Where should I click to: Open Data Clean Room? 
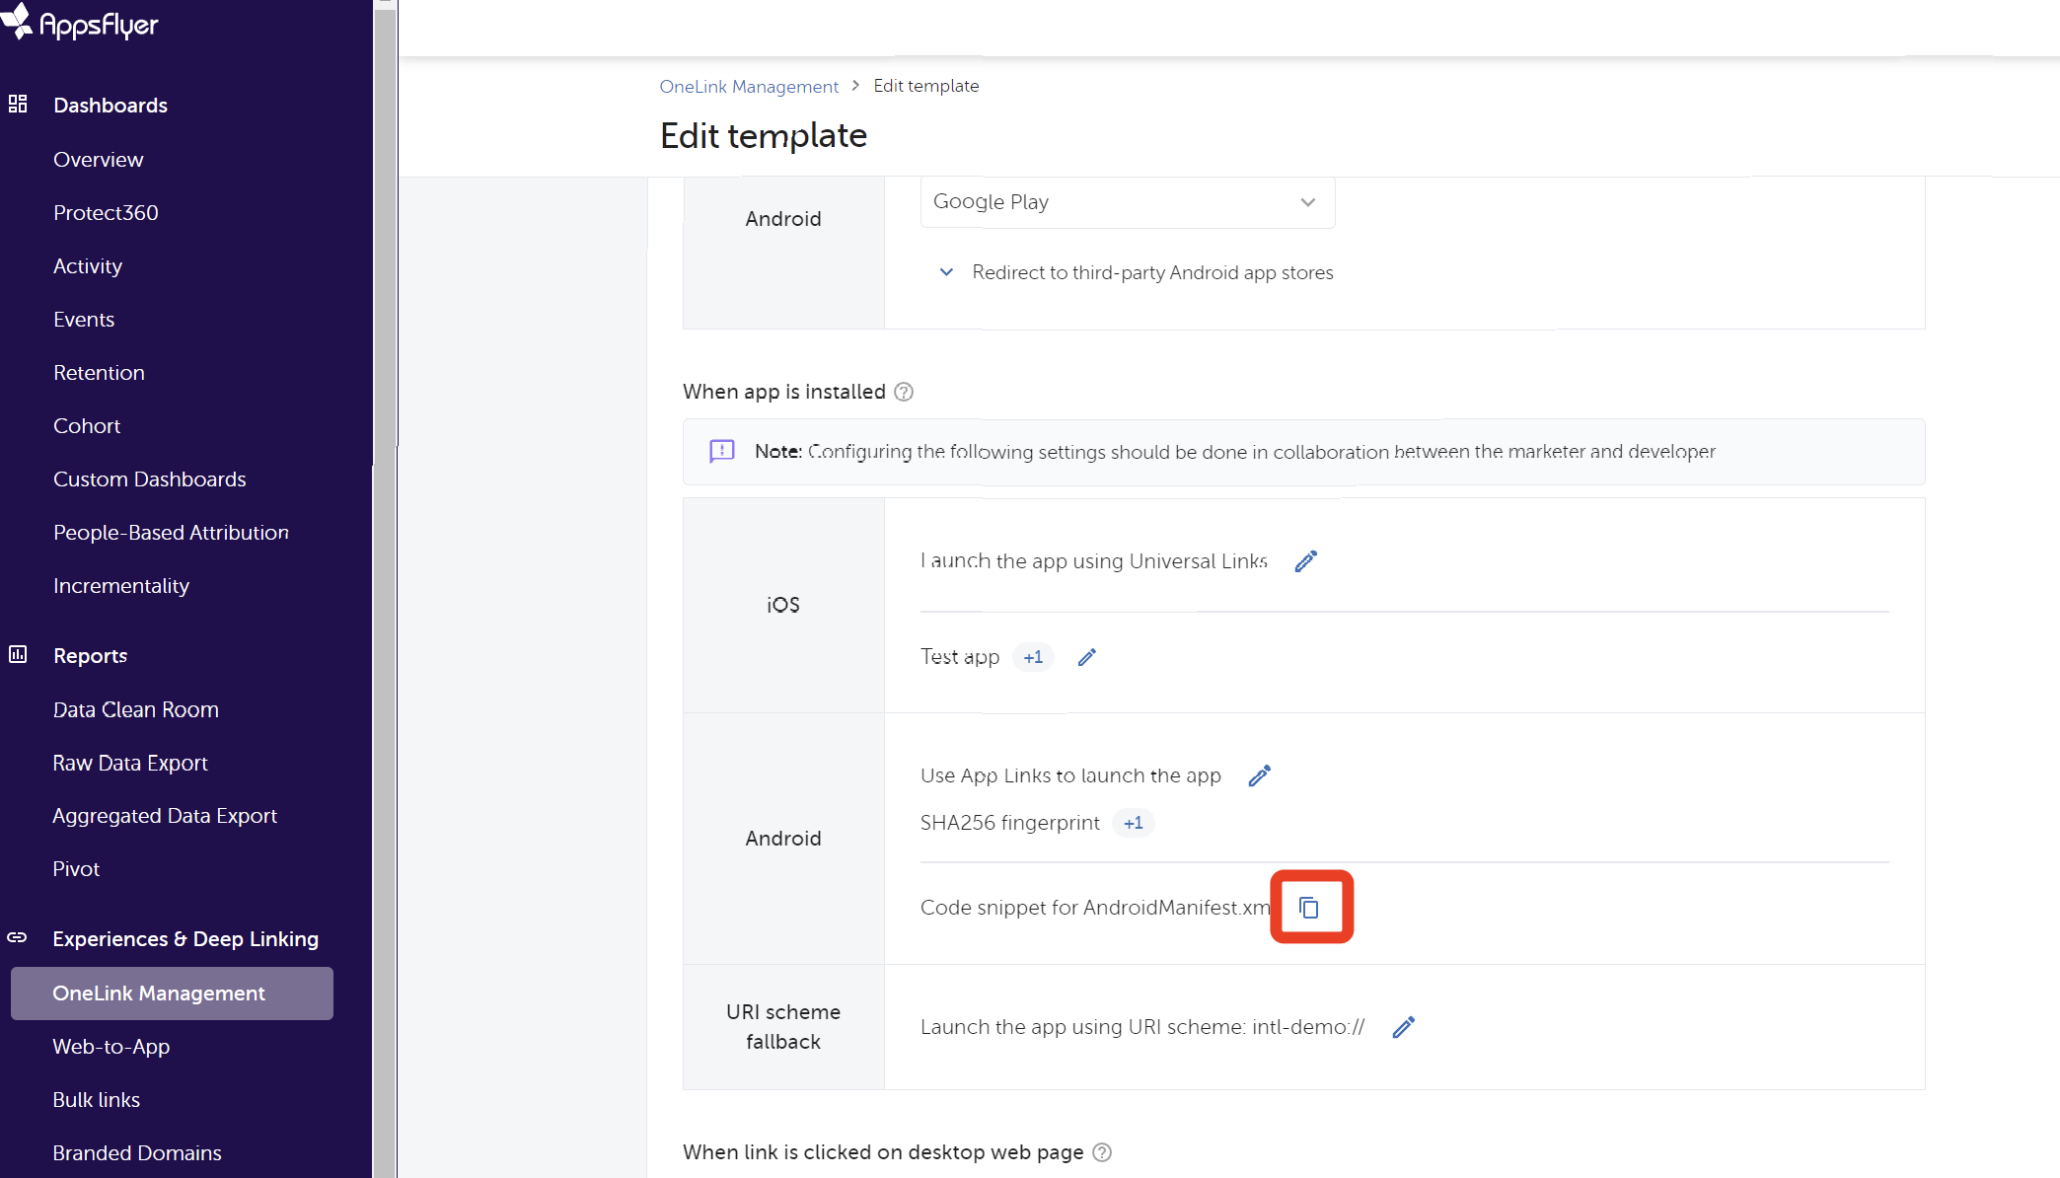tap(135, 709)
